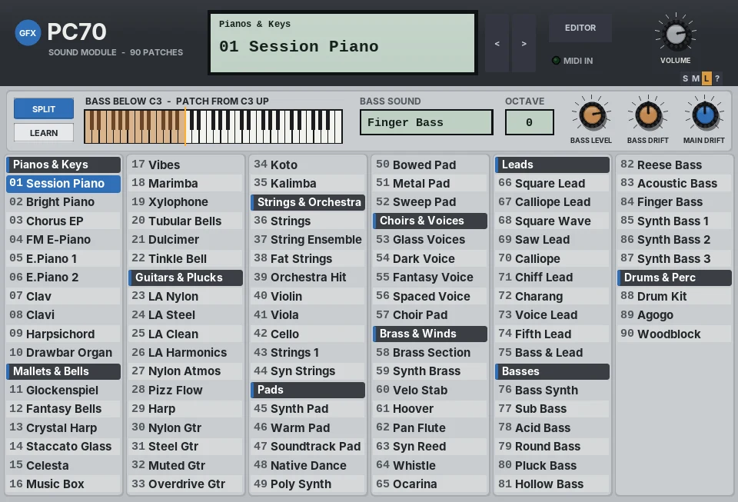Image resolution: width=738 pixels, height=502 pixels.
Task: Select the Basses category header
Action: click(x=553, y=371)
